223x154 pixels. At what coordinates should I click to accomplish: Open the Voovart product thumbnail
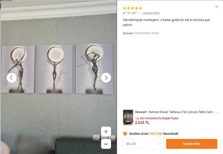(128, 117)
